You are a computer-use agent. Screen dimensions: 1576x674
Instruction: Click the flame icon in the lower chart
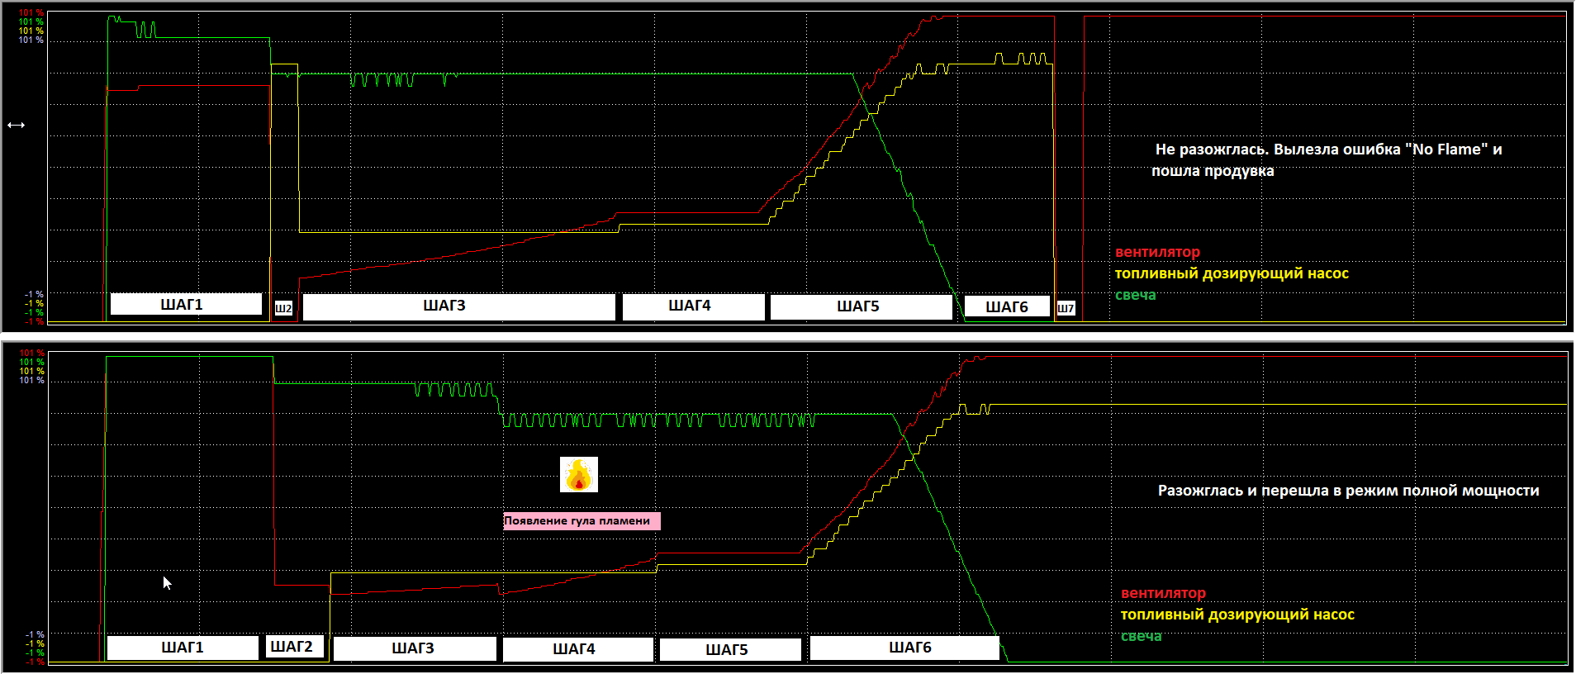tap(578, 475)
